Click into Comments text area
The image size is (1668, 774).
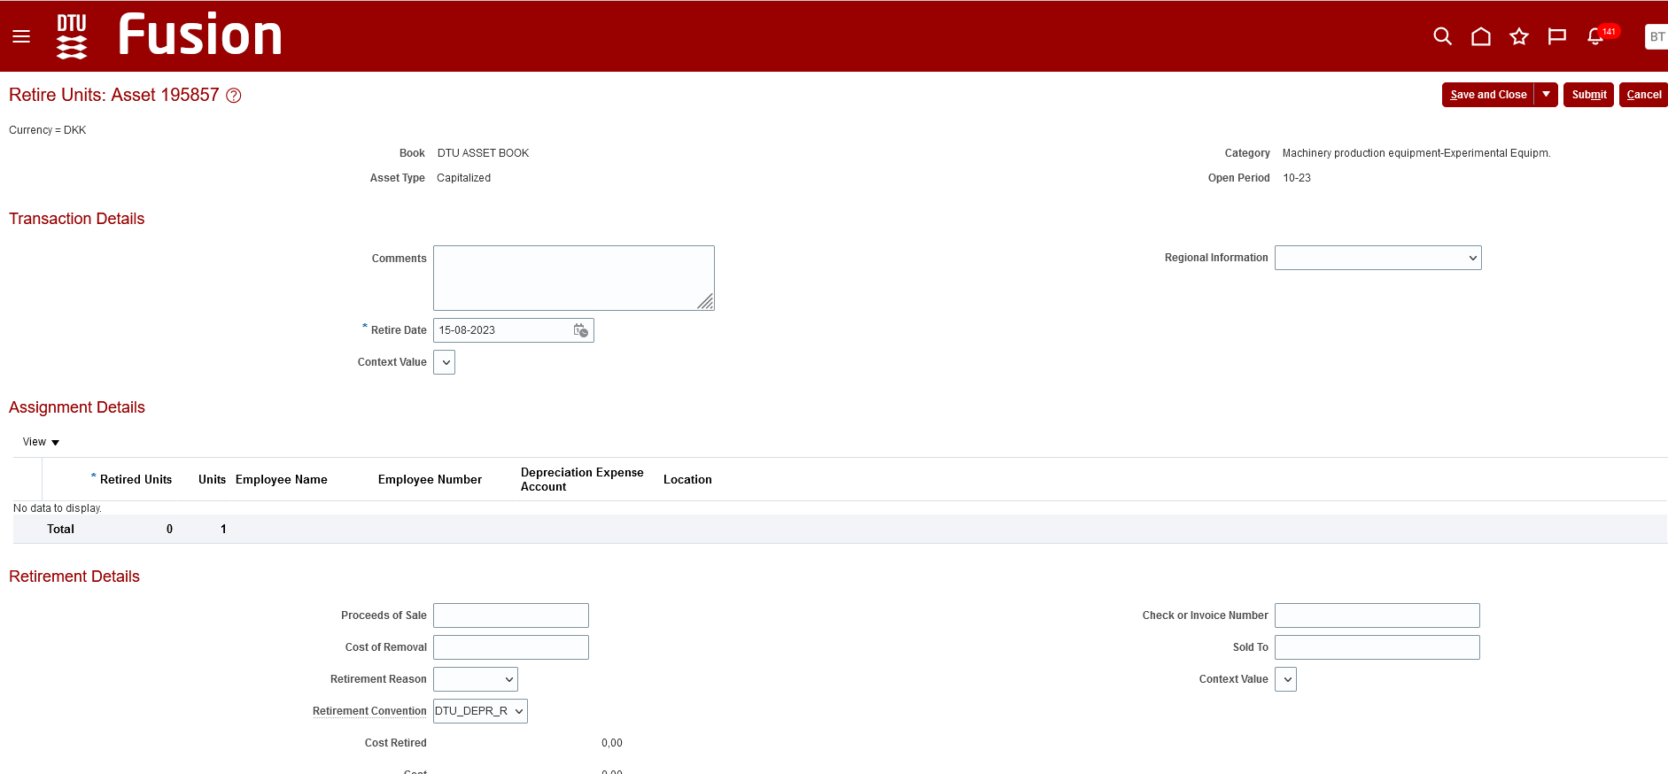click(x=574, y=278)
